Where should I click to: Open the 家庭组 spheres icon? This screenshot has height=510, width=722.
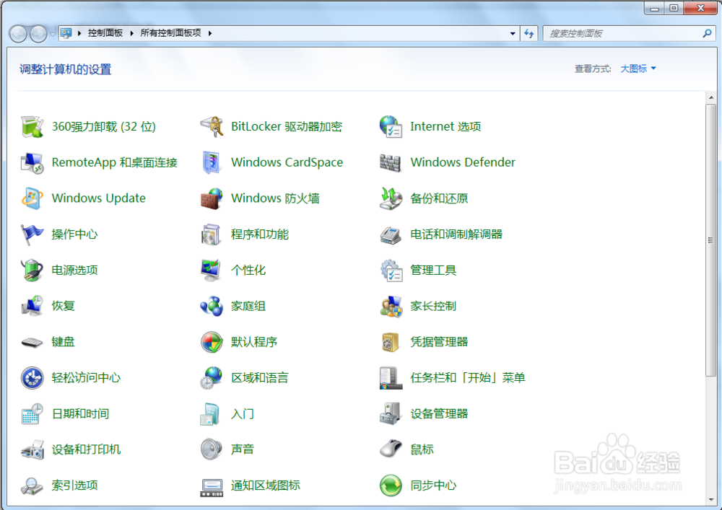(212, 306)
